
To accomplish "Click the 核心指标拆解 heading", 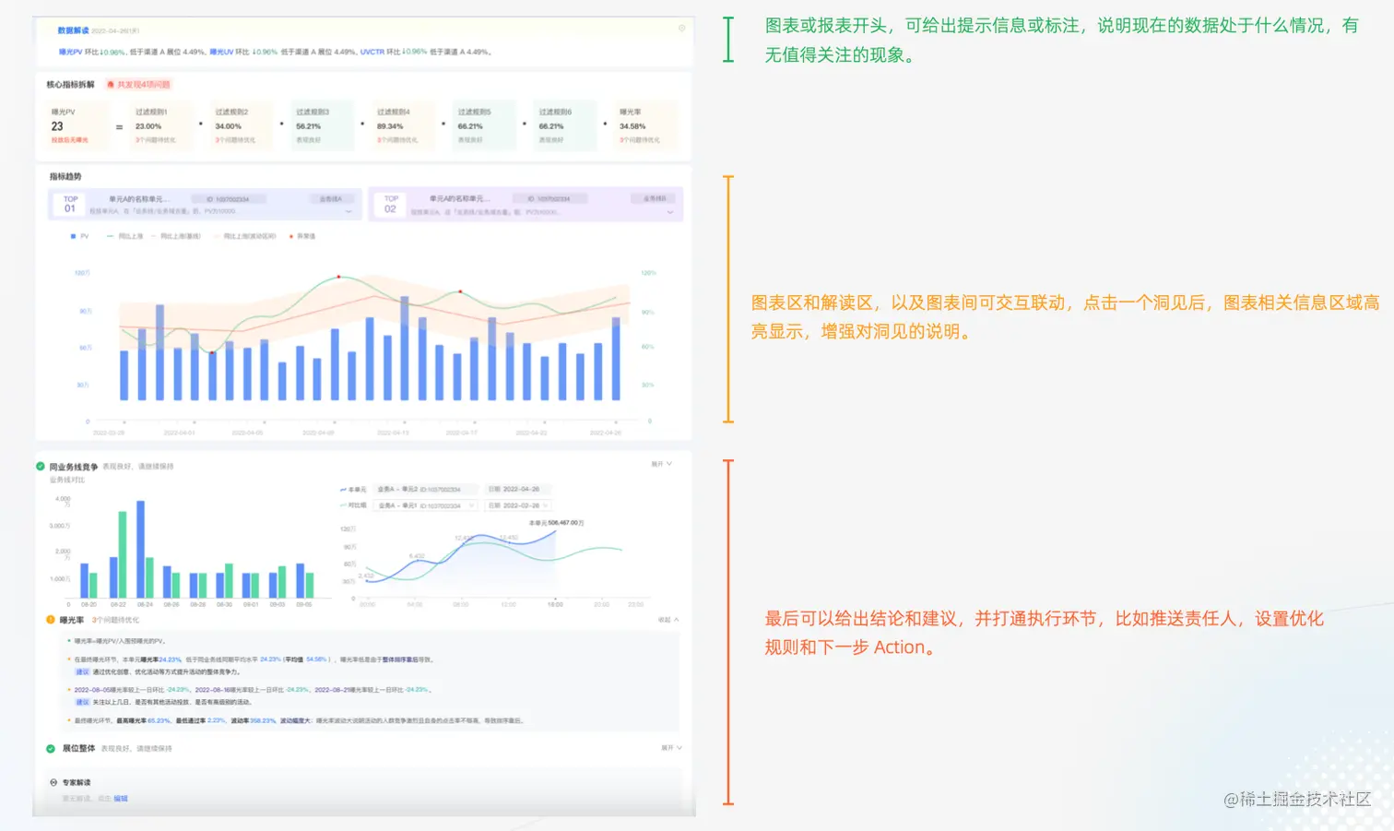I will coord(70,85).
